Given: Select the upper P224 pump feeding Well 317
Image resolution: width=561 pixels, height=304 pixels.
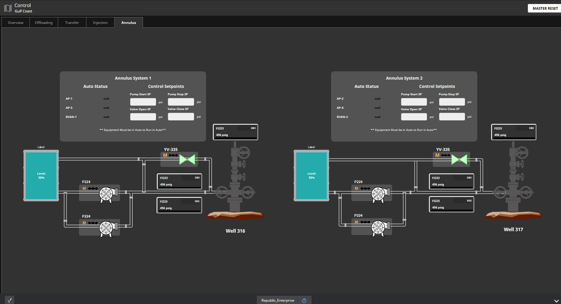Looking at the screenshot, I should pyautogui.click(x=379, y=194).
